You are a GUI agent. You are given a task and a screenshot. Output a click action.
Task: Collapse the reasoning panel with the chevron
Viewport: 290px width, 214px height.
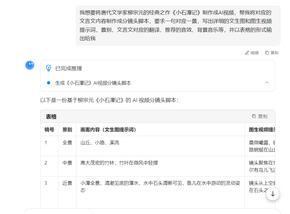pos(267,83)
